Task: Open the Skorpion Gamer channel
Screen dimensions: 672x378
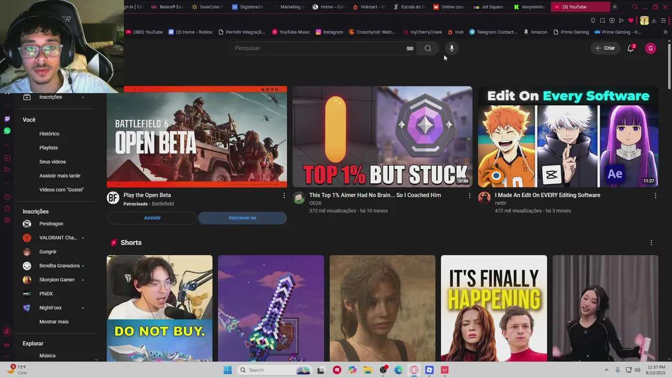Action: click(54, 280)
